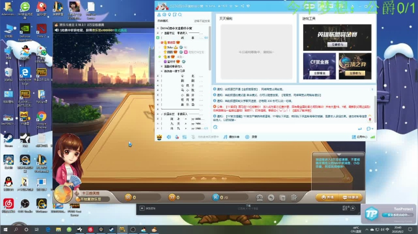This screenshot has height=234, width=418.
Task: Open the taskbar clock and date
Action: 398,229
